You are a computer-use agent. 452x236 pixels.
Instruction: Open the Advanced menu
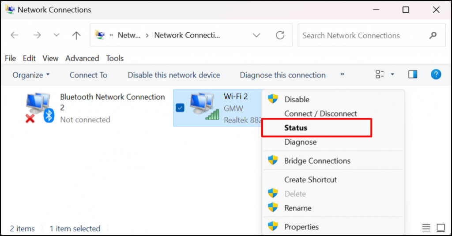point(82,58)
